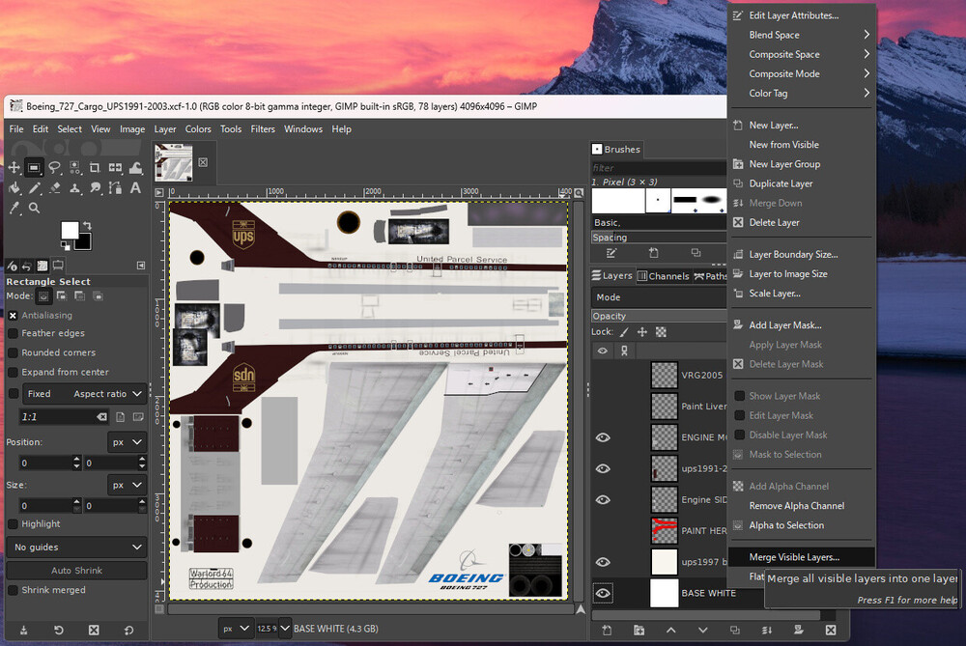Open the Position unit px dropdown
966x646 pixels.
[x=127, y=441]
